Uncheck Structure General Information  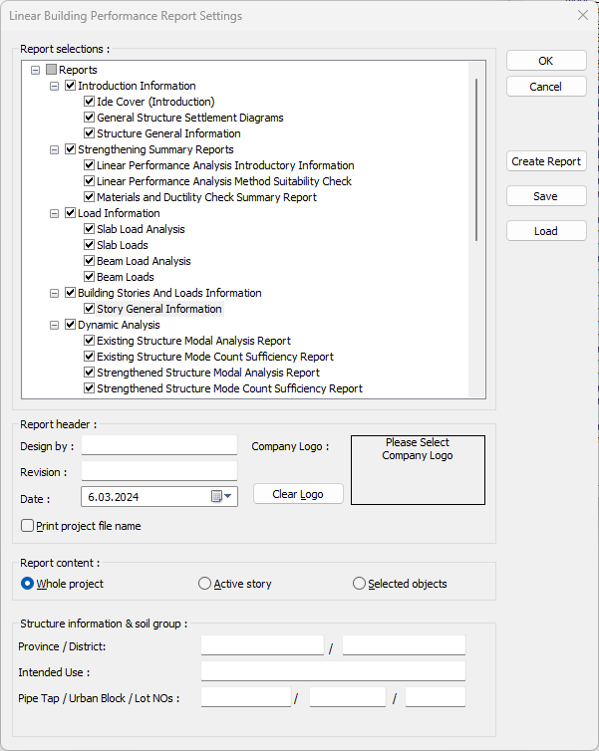click(x=89, y=133)
